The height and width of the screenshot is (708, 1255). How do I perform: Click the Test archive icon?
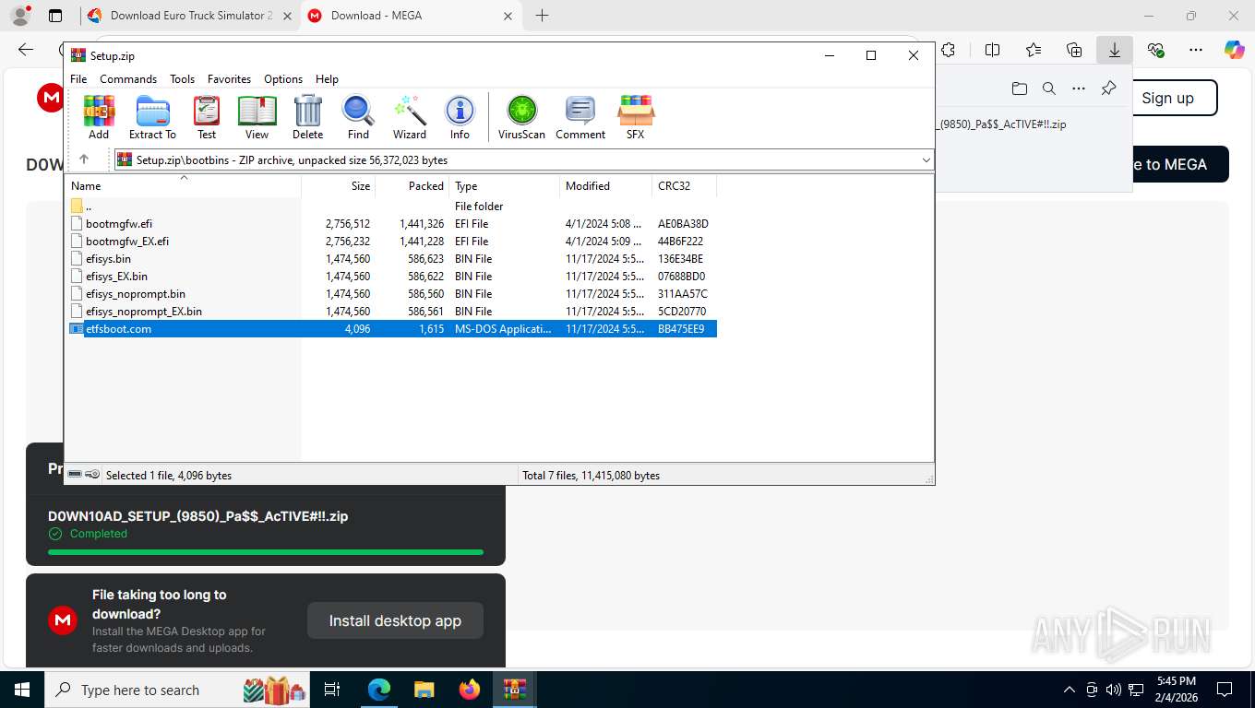coord(207,117)
